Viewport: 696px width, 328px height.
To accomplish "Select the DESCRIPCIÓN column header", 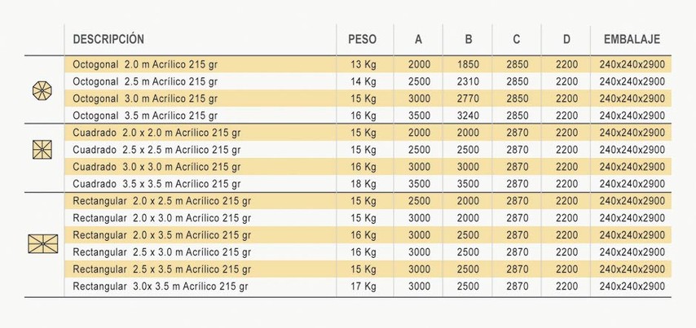I will [108, 39].
